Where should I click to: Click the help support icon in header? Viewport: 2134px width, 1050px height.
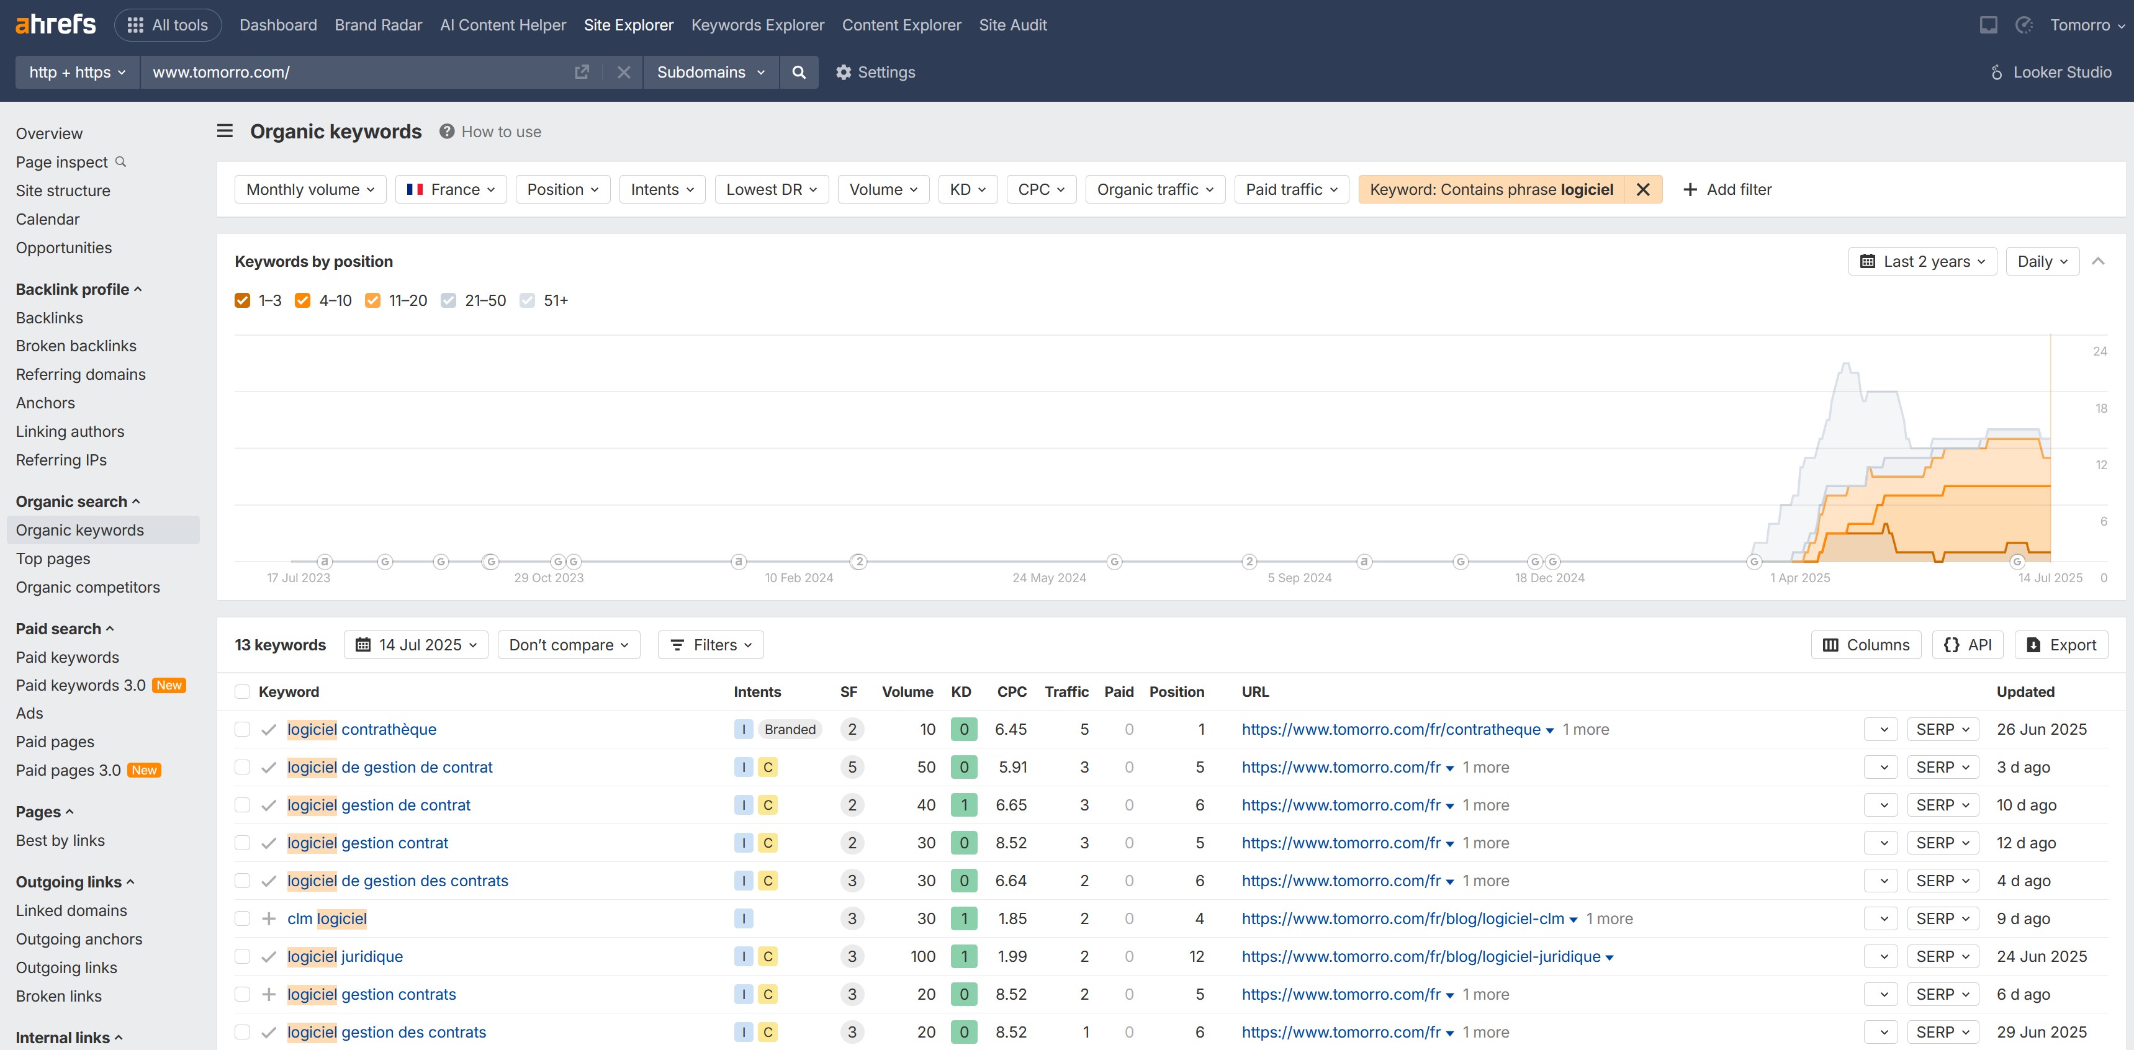[x=2024, y=25]
